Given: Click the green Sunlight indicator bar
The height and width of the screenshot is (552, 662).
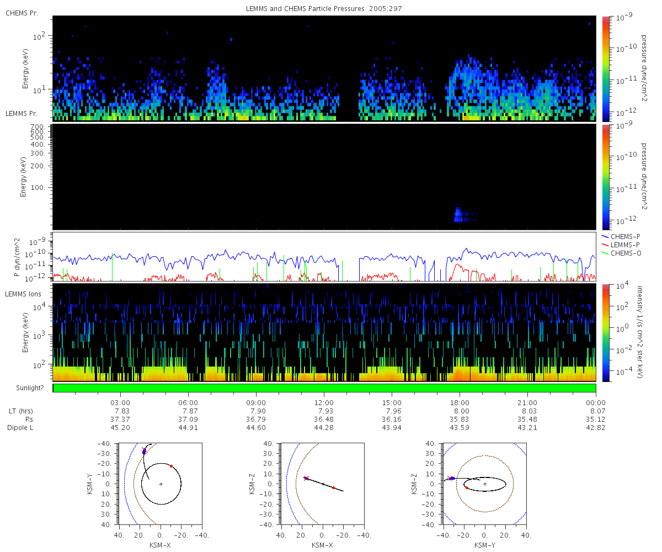Looking at the screenshot, I should pos(324,388).
